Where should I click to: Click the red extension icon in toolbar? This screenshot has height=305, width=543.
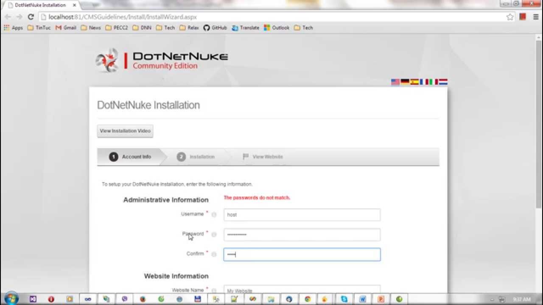pos(523,17)
